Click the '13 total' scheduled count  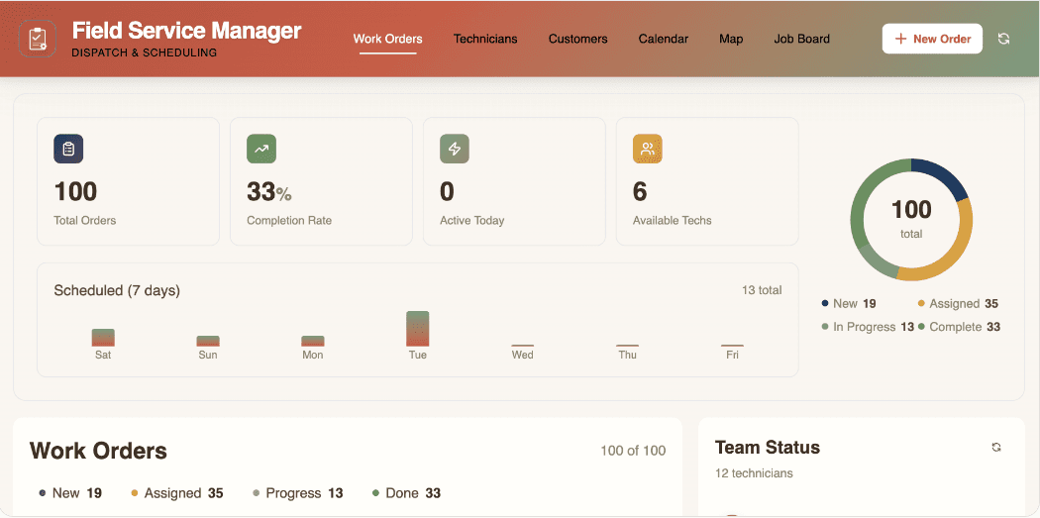762,290
